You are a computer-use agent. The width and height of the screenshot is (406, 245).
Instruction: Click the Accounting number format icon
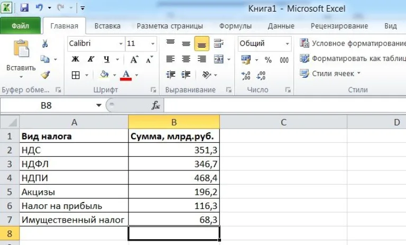[246, 60]
